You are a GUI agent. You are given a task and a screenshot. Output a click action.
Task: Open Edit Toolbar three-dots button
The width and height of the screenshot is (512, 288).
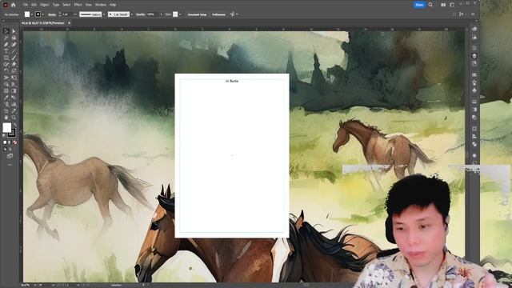point(10,165)
